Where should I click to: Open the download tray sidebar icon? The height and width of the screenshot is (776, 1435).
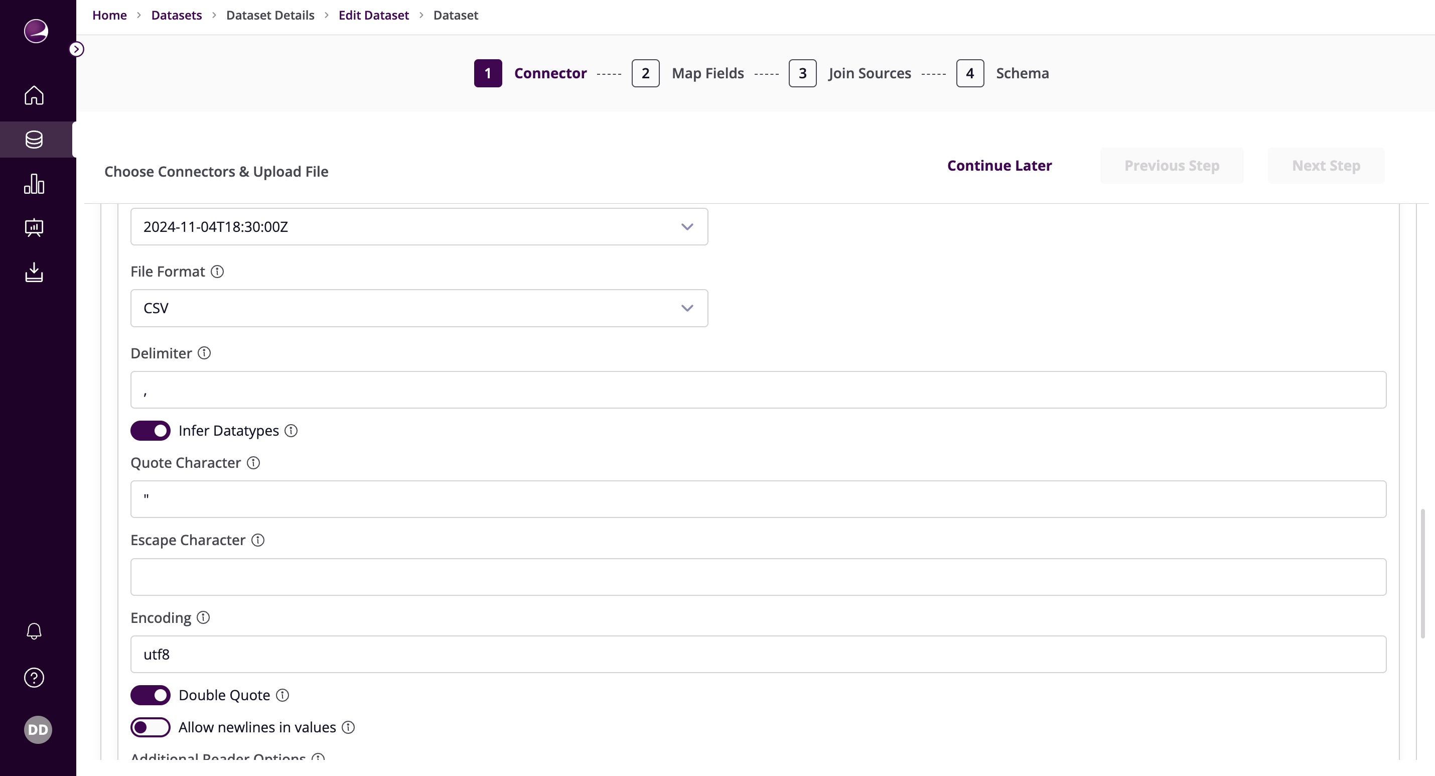[34, 272]
